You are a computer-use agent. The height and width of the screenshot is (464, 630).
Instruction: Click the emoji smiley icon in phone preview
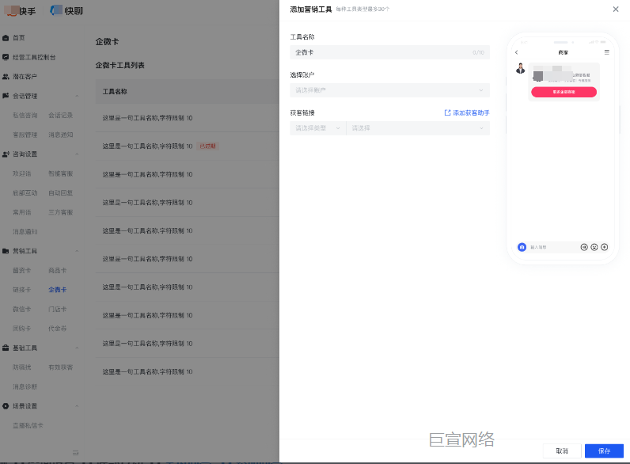[594, 247]
